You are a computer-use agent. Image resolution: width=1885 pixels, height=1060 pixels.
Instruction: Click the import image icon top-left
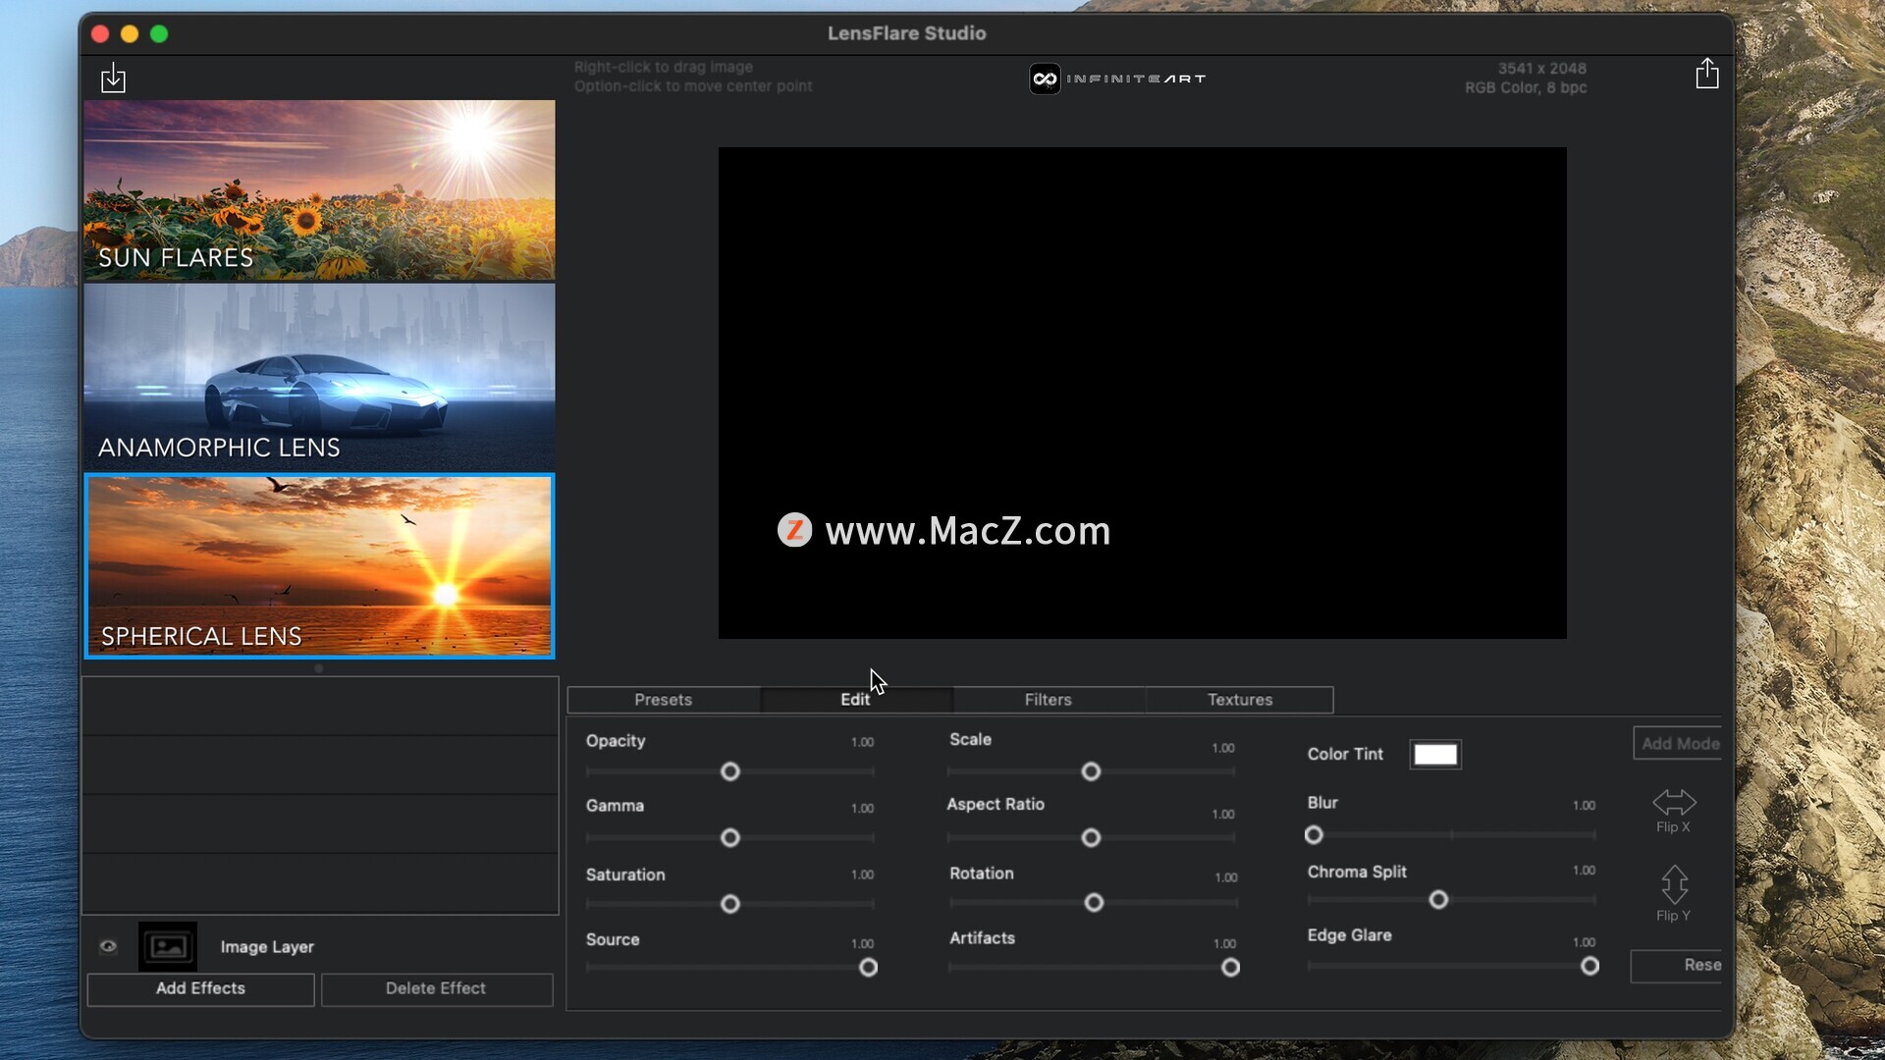tap(113, 78)
